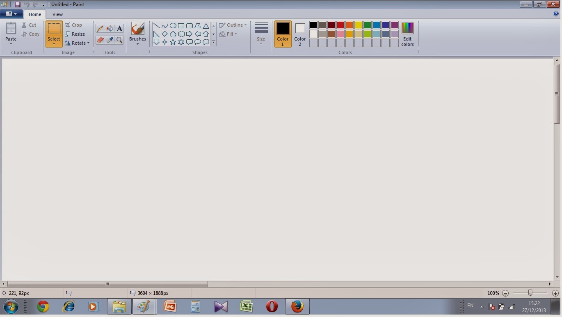Switch to the Home tab
Viewport: 562px width, 317px height.
coord(35,14)
